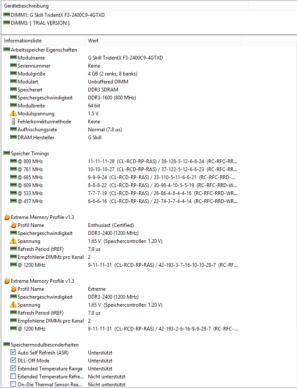
Task: Click the server icon beside Fehlerkorrekturmethode
Action: click(13, 121)
